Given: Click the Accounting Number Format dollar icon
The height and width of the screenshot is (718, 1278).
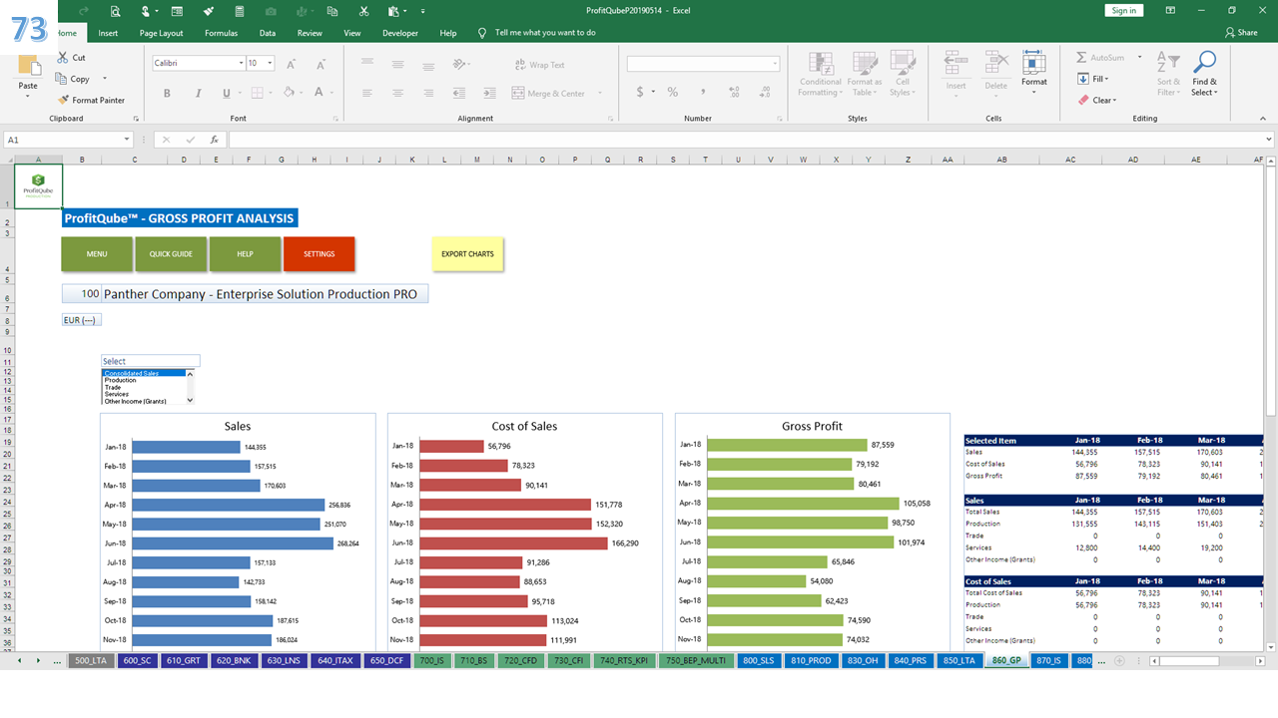Looking at the screenshot, I should 640,92.
